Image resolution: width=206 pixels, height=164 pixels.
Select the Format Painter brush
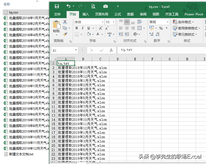tap(65, 34)
